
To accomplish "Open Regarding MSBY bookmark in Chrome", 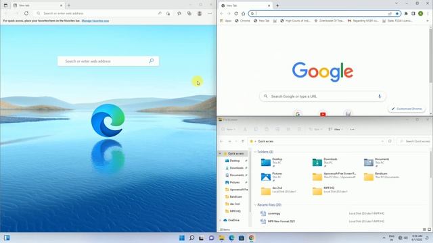I will click(x=363, y=21).
